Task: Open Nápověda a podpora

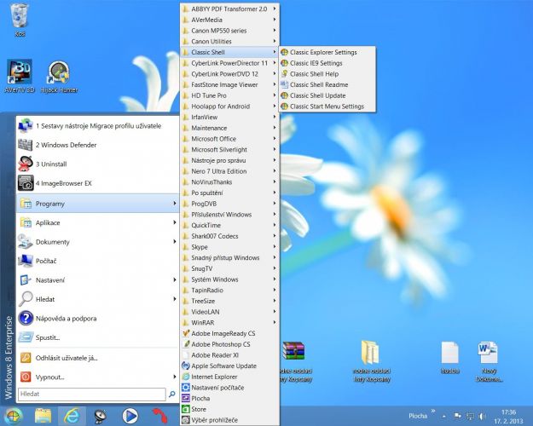Action: [x=98, y=319]
